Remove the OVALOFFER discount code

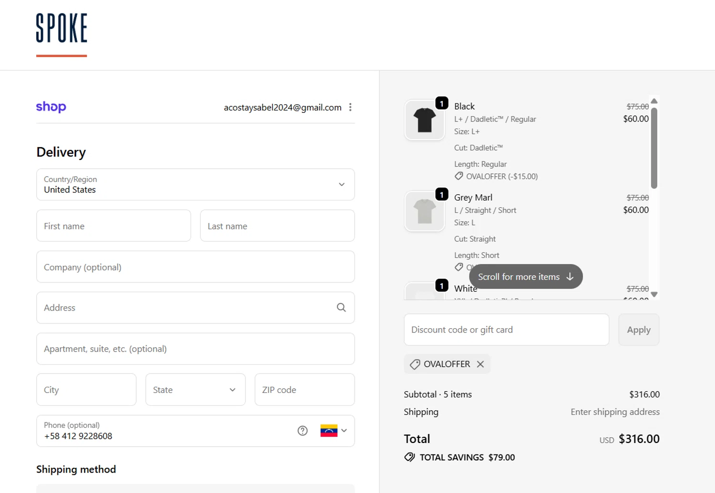click(480, 364)
